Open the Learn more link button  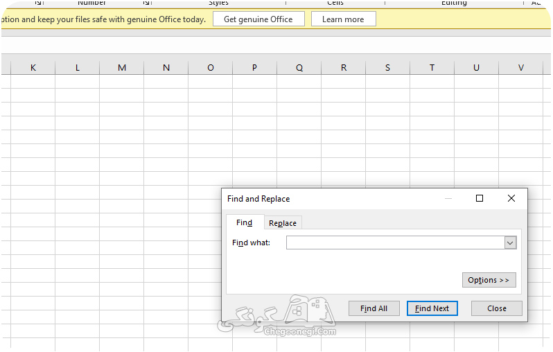[x=343, y=19]
